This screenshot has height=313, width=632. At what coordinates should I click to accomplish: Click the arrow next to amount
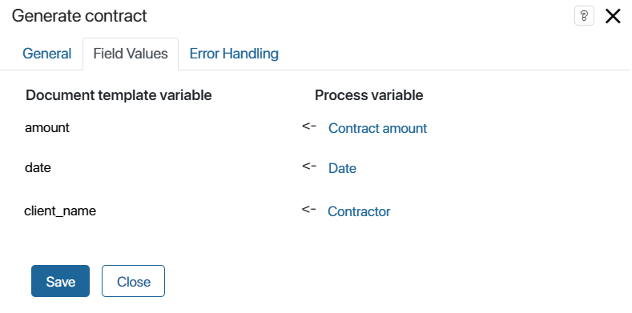309,126
